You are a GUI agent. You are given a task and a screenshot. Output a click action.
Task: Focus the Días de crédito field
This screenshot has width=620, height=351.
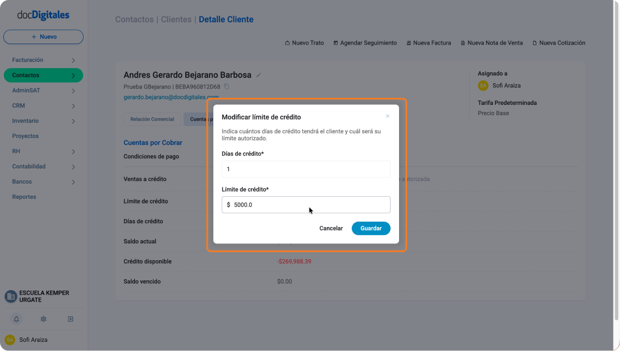pyautogui.click(x=306, y=169)
